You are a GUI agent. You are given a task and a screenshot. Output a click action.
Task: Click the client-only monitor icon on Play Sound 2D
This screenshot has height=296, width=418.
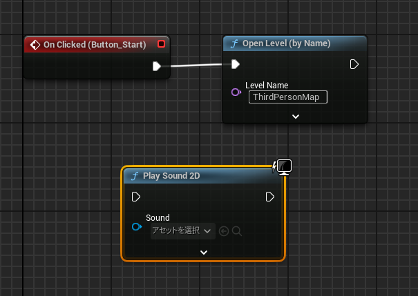[284, 167]
